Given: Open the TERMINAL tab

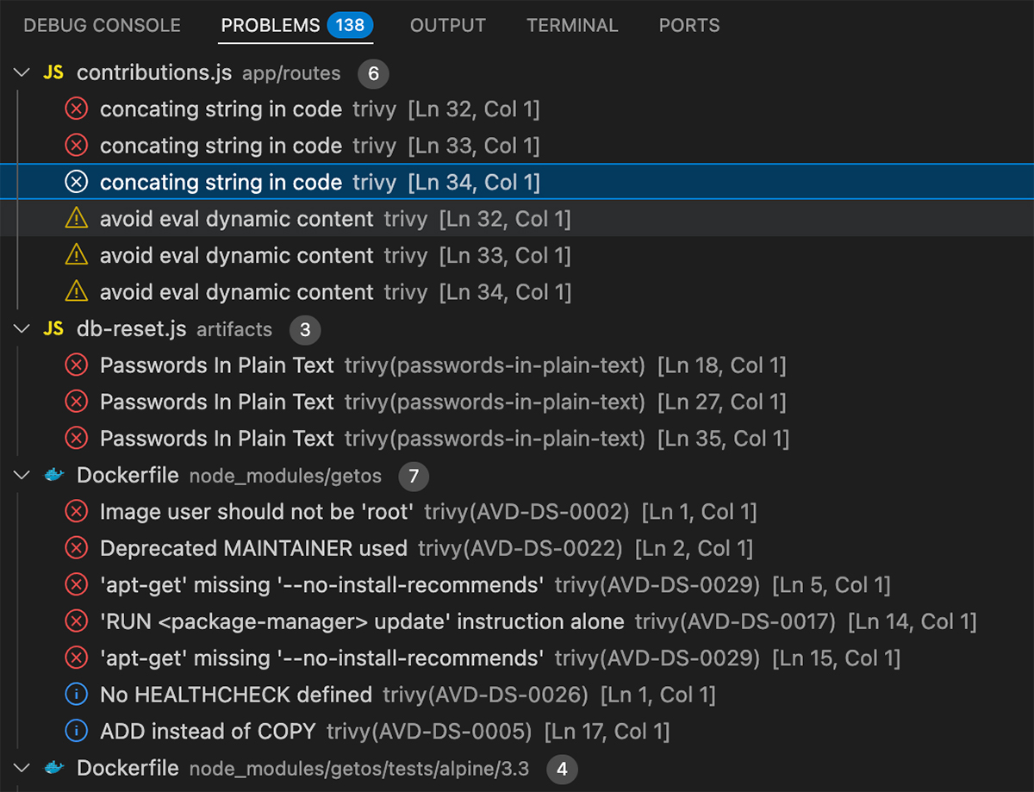Looking at the screenshot, I should [x=572, y=25].
